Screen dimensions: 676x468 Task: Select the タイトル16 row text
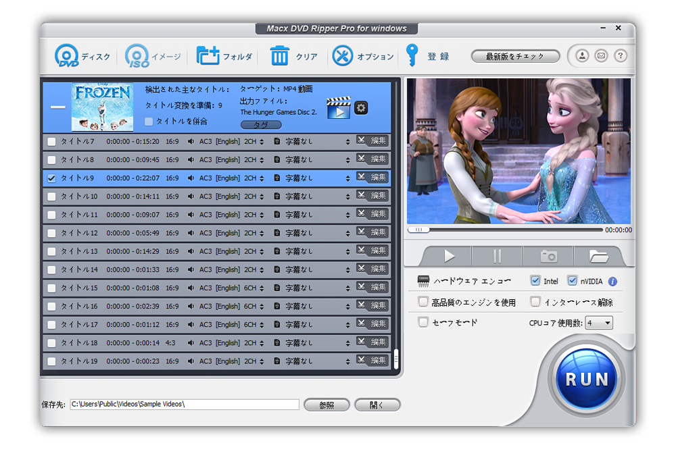(x=79, y=306)
